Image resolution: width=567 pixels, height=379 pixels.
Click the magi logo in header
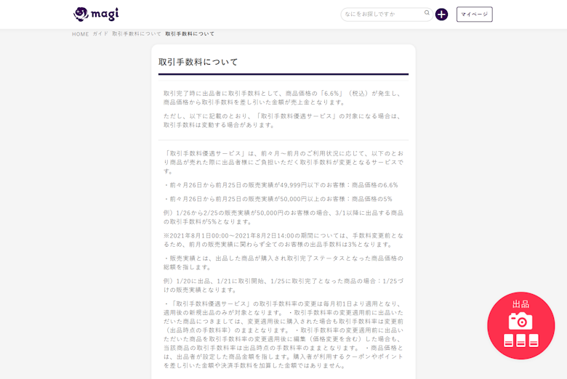click(x=95, y=14)
